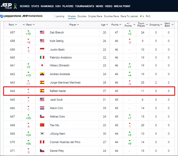Sort by Points column header
Viewport: 178px width, 156px height.
click(x=116, y=25)
